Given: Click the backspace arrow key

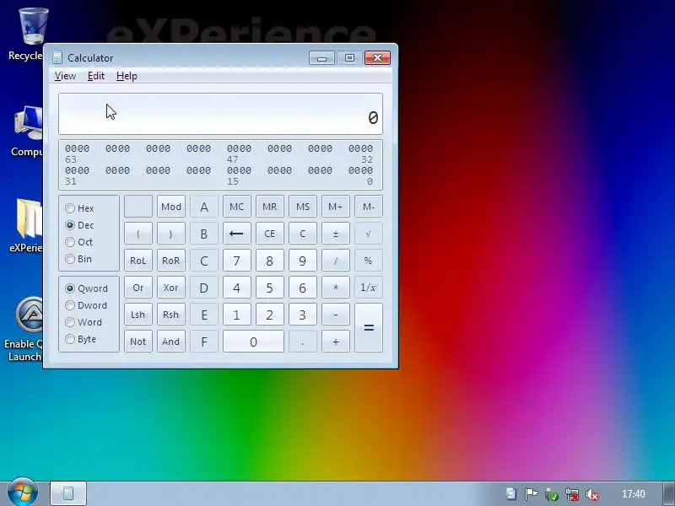Looking at the screenshot, I should coord(237,234).
